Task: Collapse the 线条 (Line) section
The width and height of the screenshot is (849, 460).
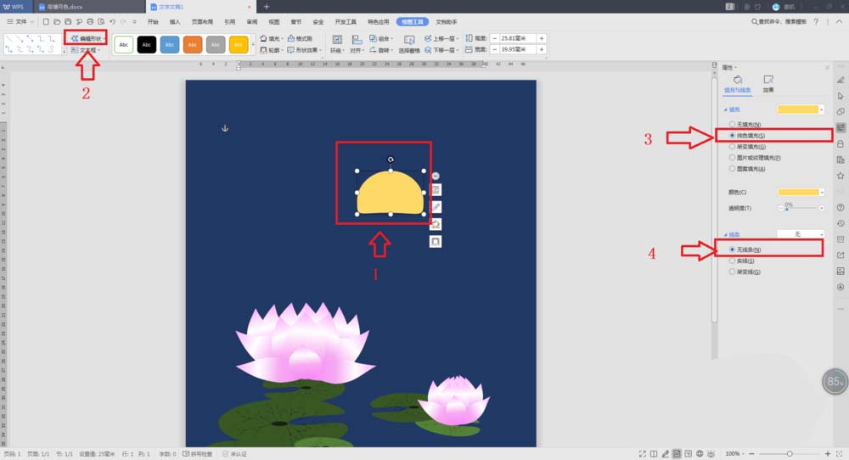Action: [726, 235]
